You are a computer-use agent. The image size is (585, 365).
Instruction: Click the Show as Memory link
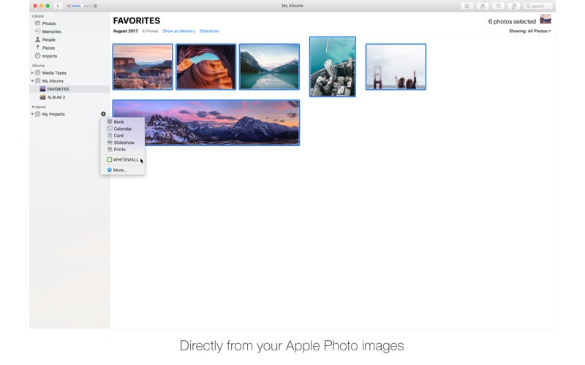pos(178,31)
